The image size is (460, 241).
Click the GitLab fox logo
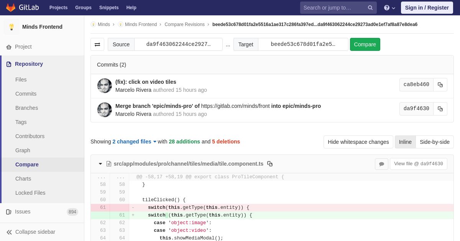pos(11,8)
